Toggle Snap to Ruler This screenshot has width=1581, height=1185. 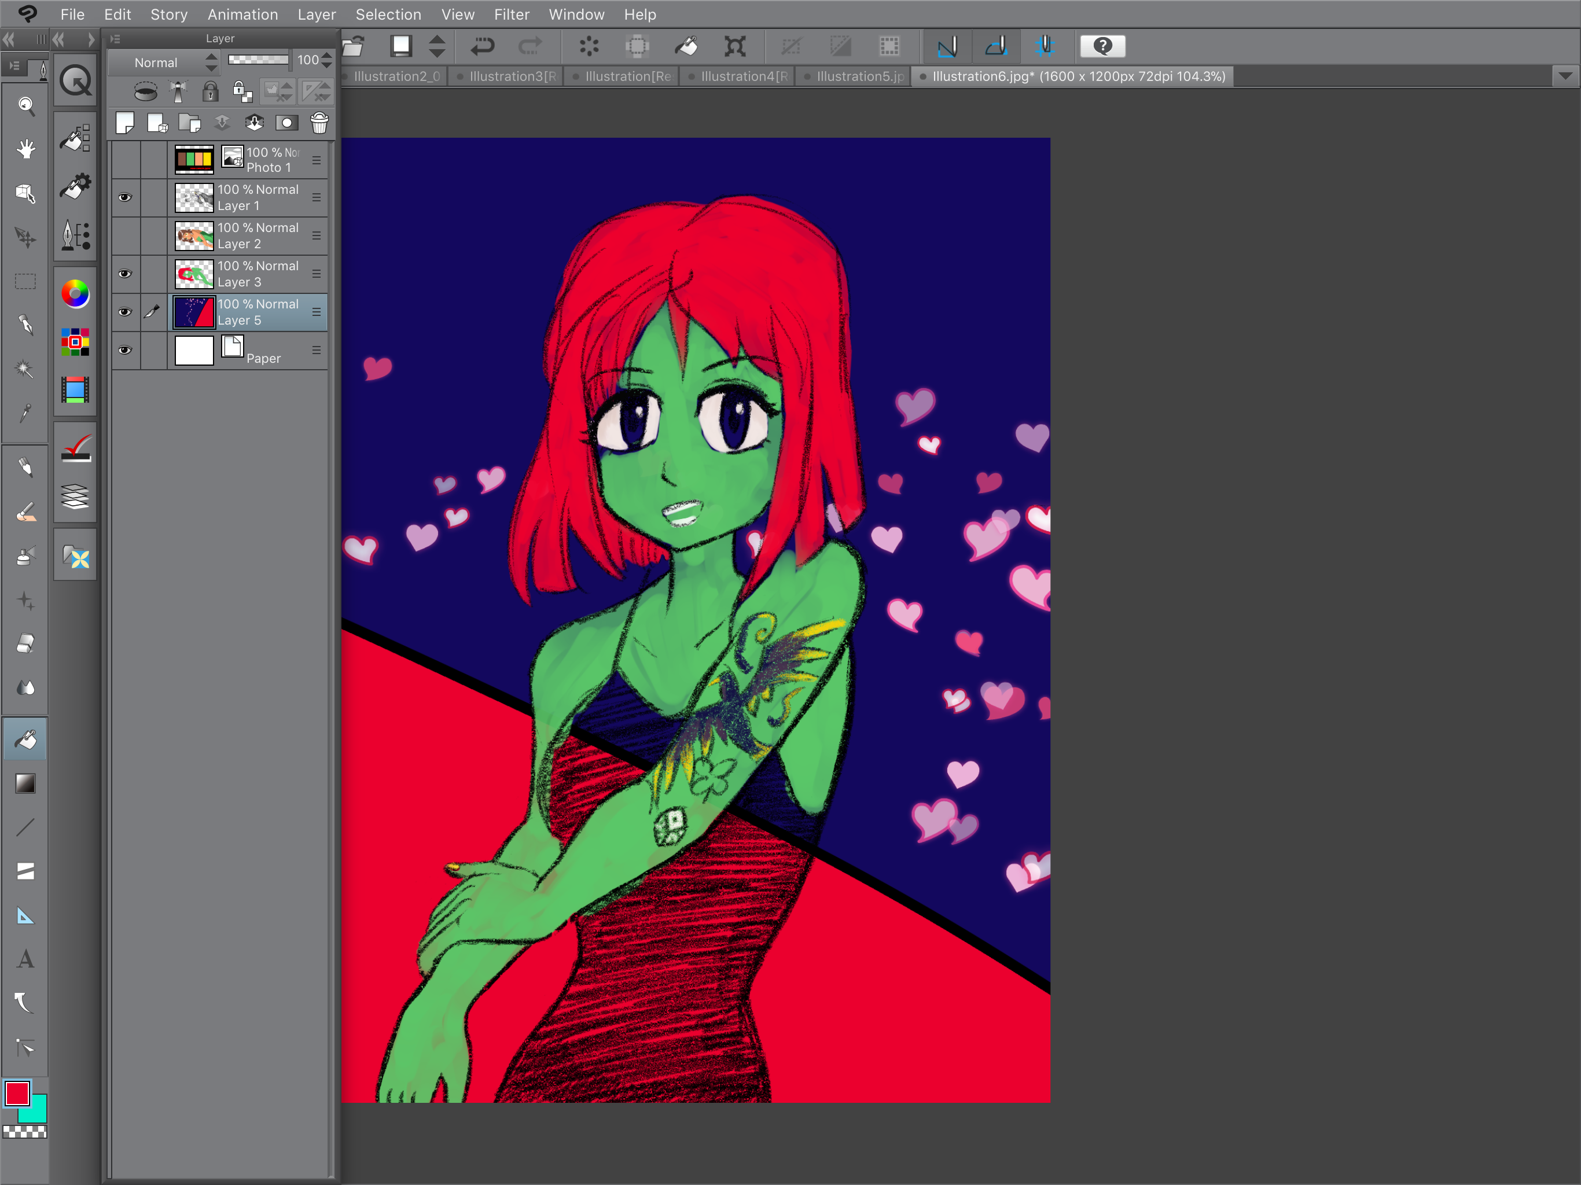(947, 46)
